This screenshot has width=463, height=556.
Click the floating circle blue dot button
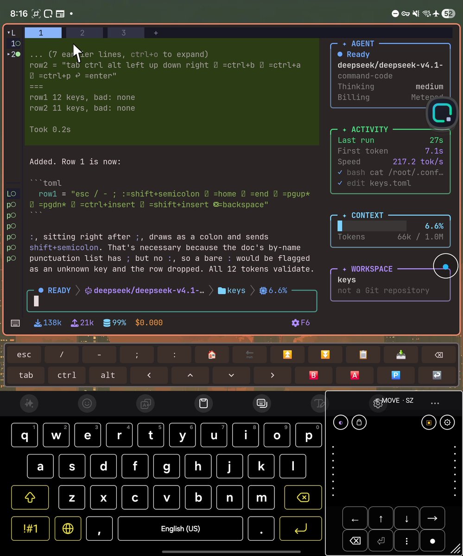point(445,266)
